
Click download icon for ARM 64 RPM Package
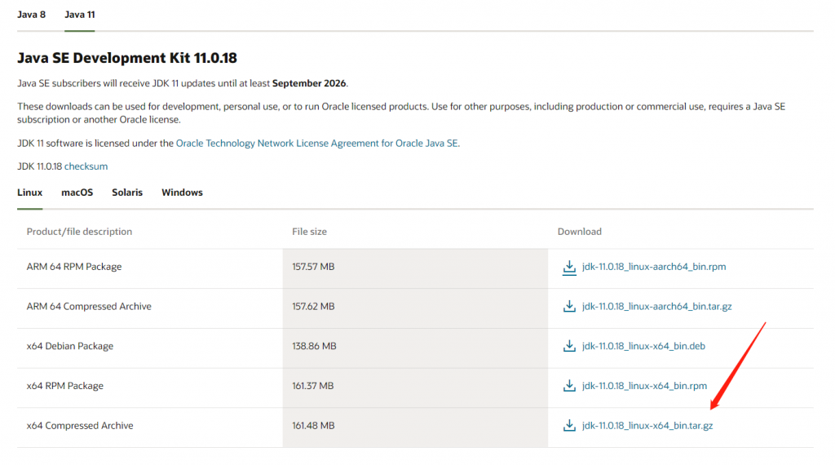569,267
